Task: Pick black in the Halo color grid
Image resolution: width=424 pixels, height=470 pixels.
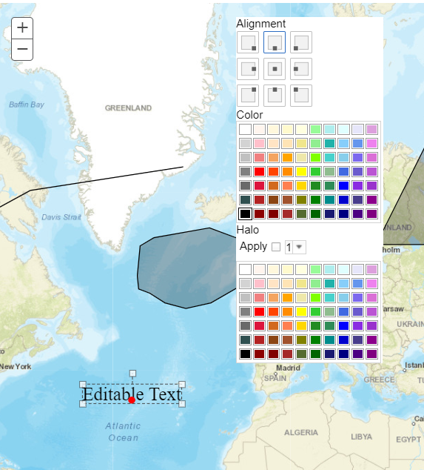Action: coord(245,354)
